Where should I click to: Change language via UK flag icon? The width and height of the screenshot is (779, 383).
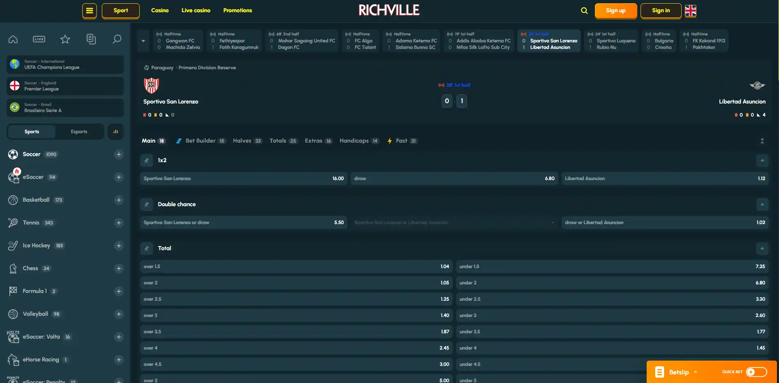[x=691, y=11]
